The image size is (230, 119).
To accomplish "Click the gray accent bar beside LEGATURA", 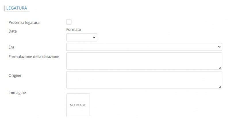I will click(x=5, y=8).
